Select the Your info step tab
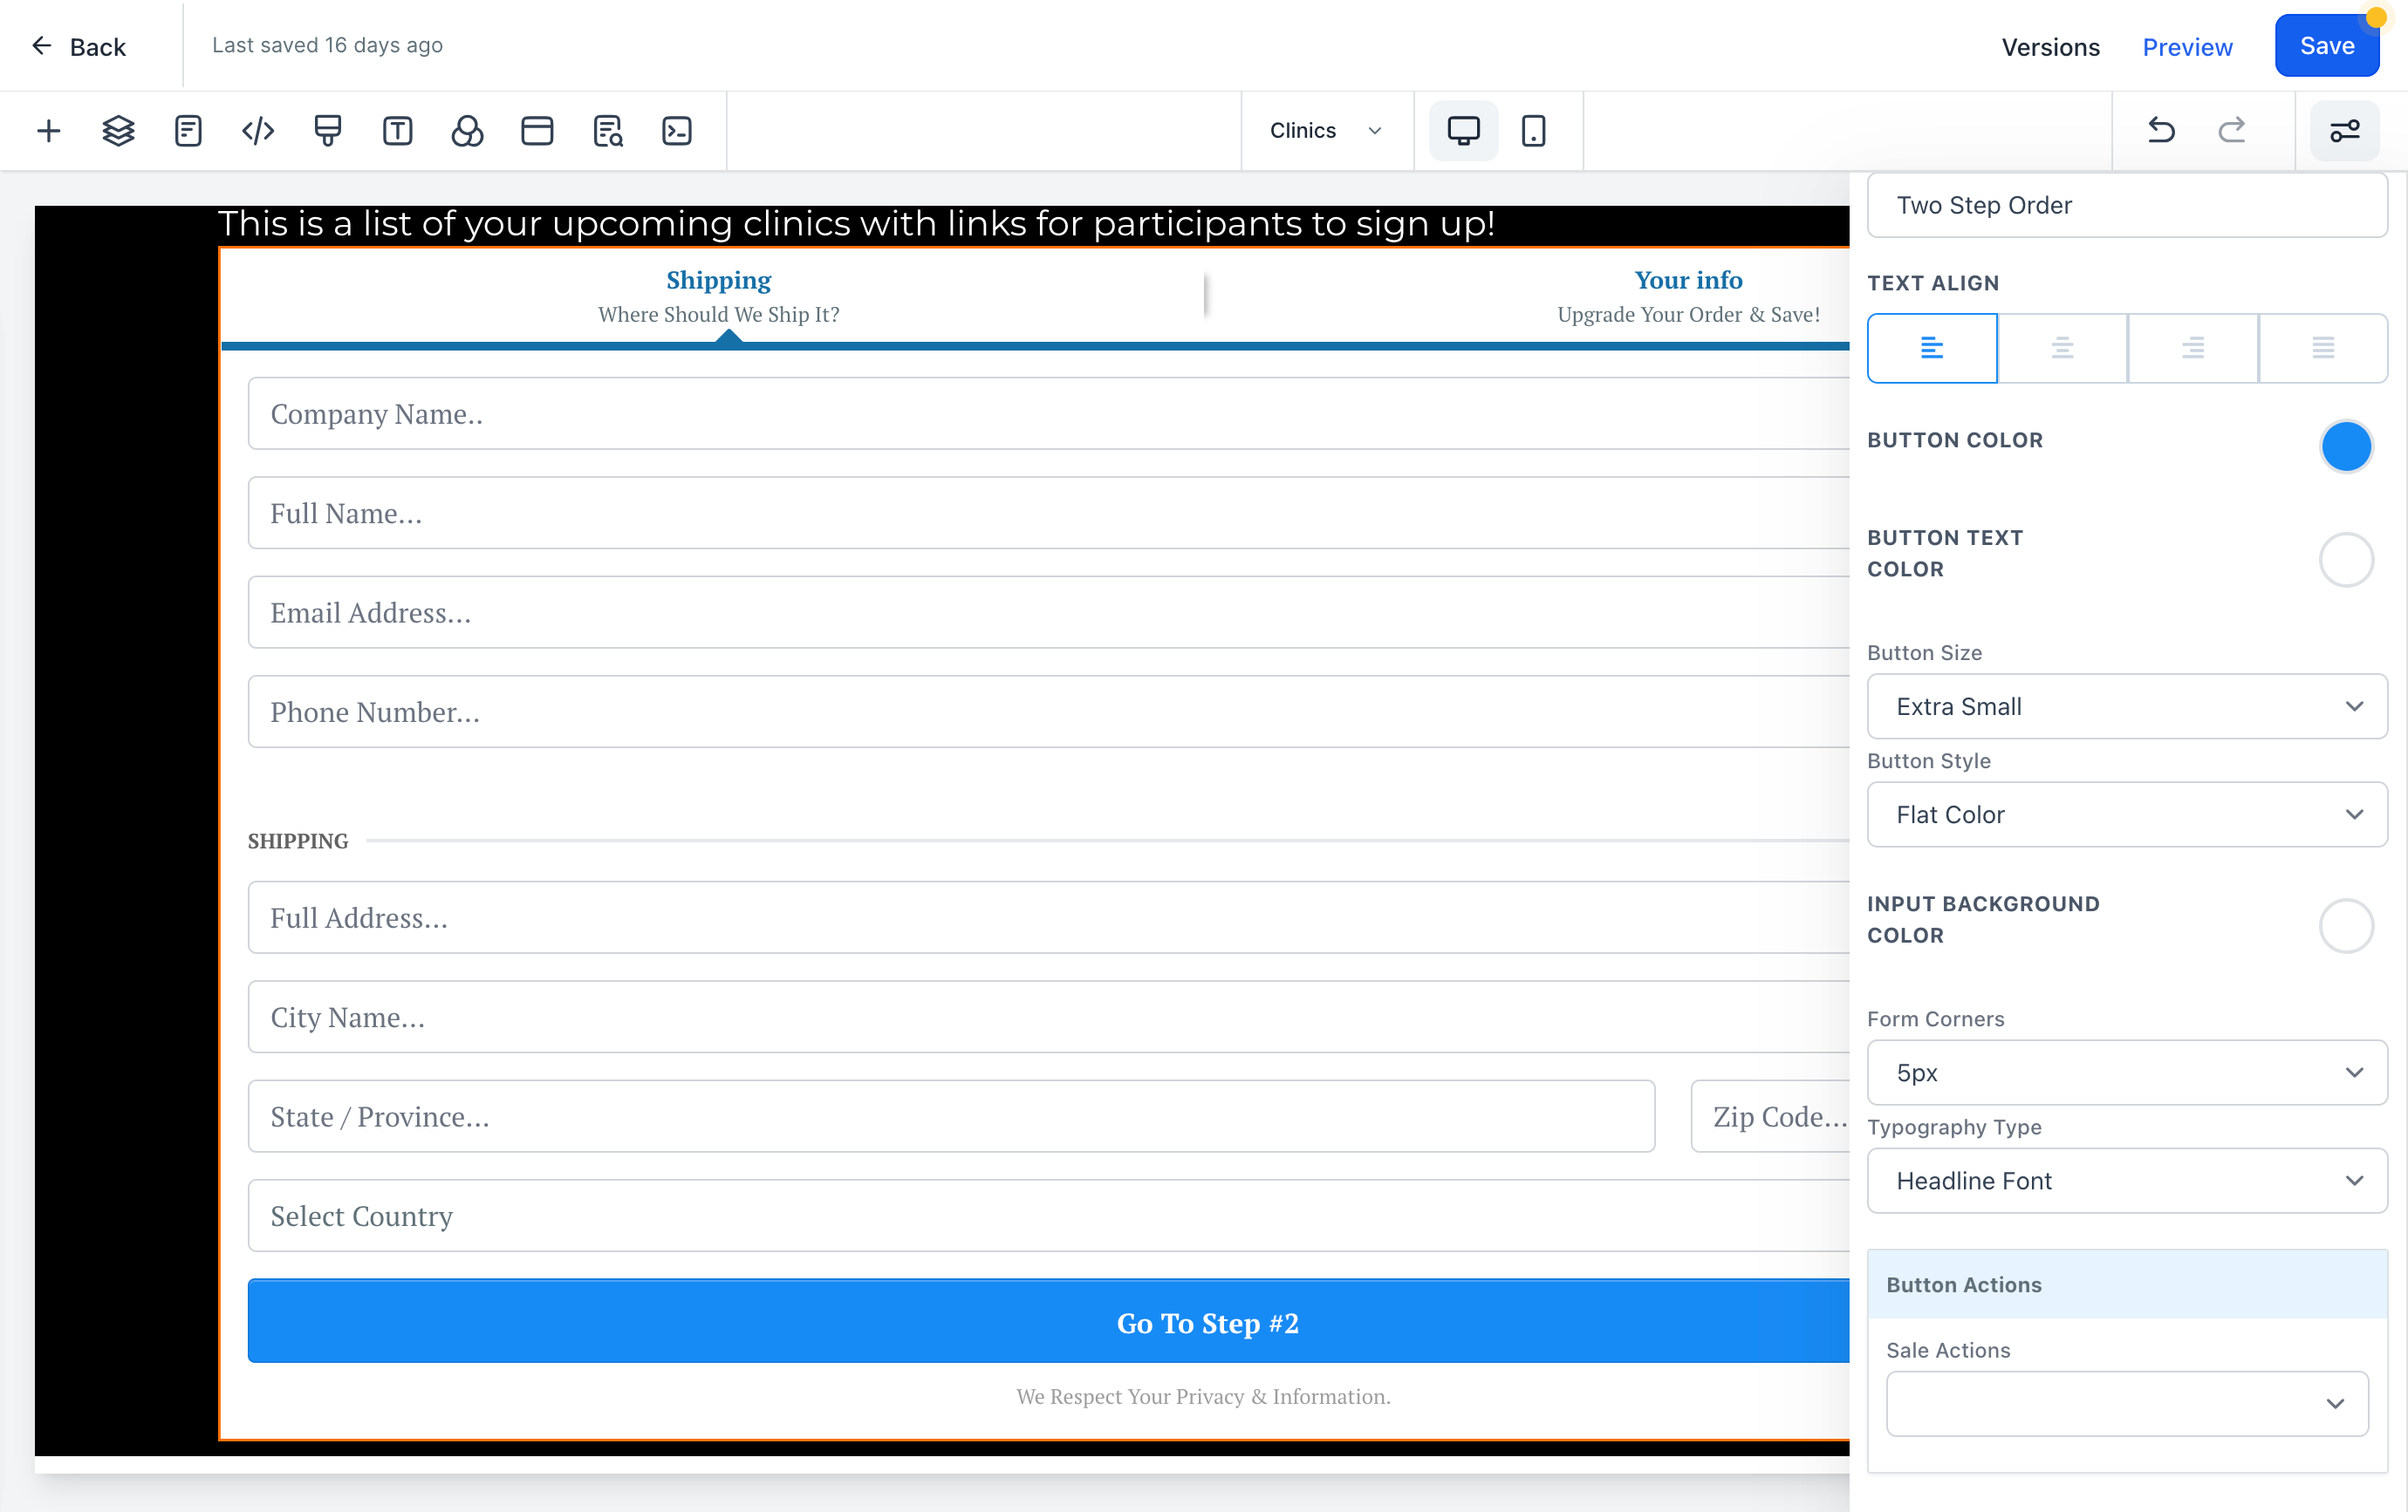This screenshot has height=1512, width=2408. point(1688,296)
